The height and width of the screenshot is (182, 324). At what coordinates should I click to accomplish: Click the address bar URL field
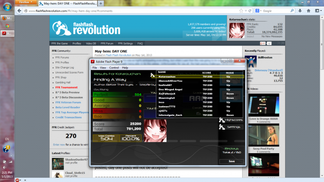click(132, 11)
